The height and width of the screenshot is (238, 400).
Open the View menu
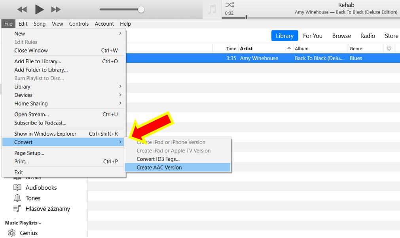pos(57,24)
